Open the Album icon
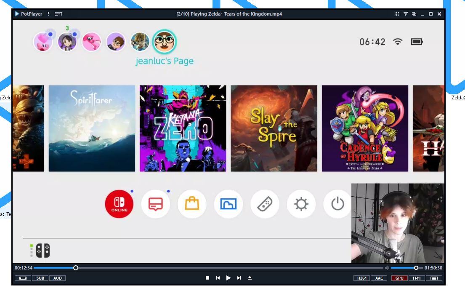Screen dimensions: 465x304 click(229, 204)
